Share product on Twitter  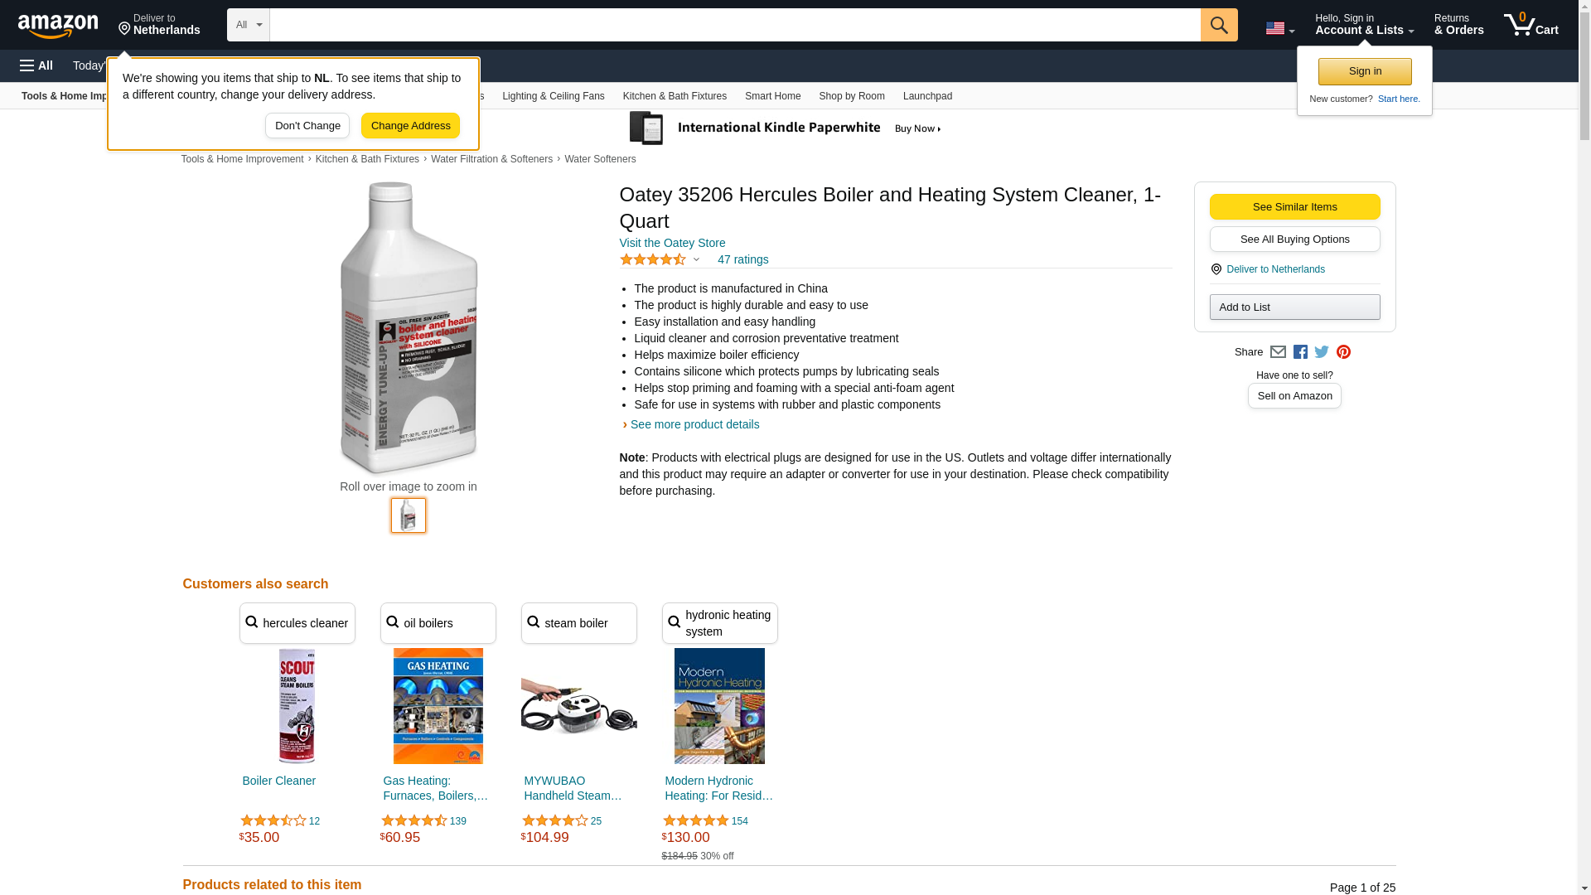pyautogui.click(x=1322, y=352)
